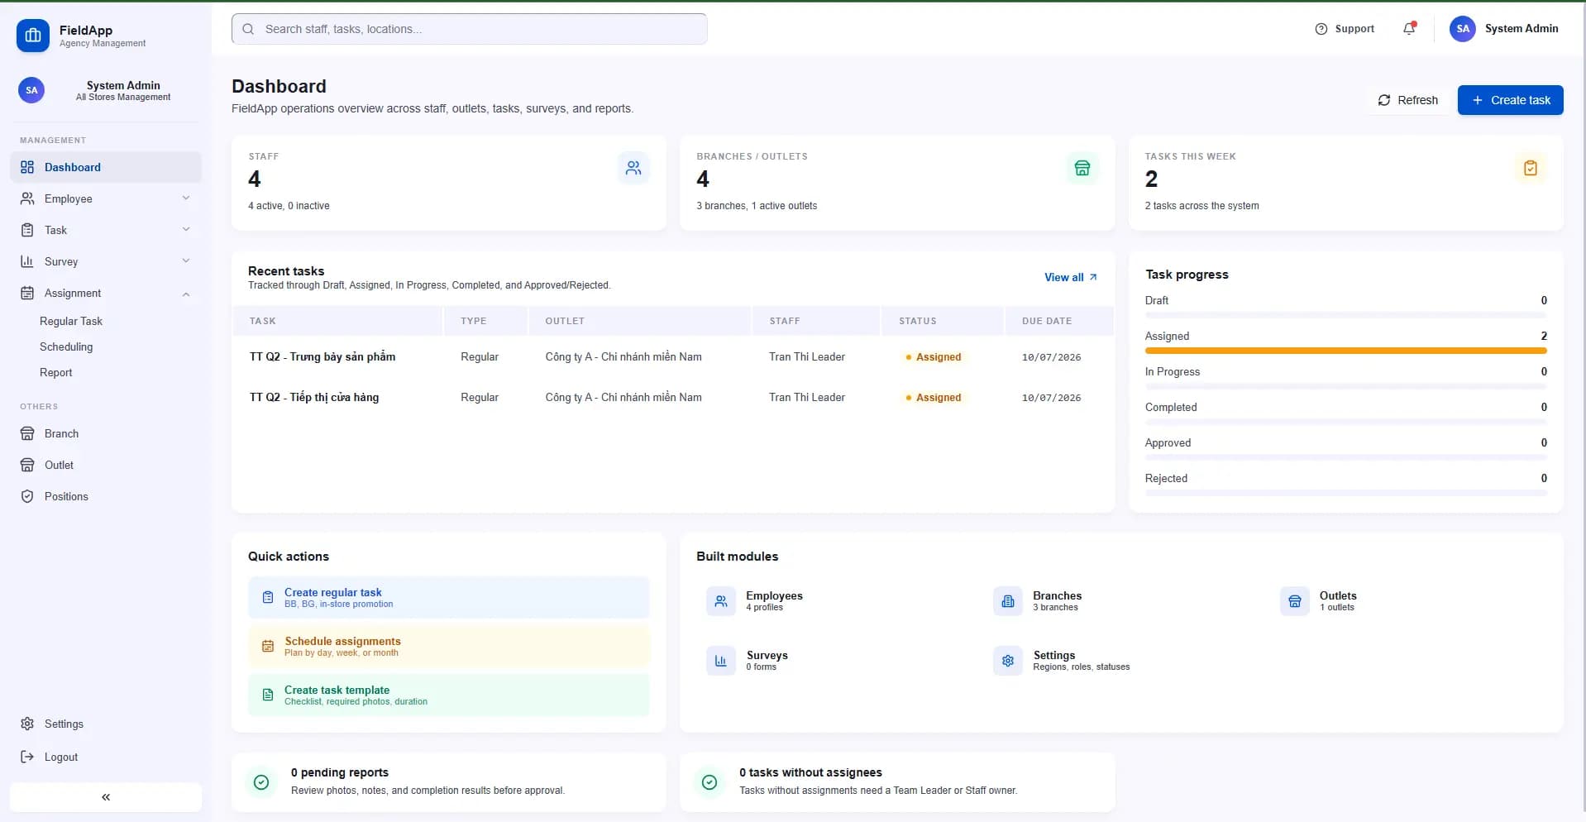
Task: Click the Assigned orange progress bar
Action: pos(1345,351)
